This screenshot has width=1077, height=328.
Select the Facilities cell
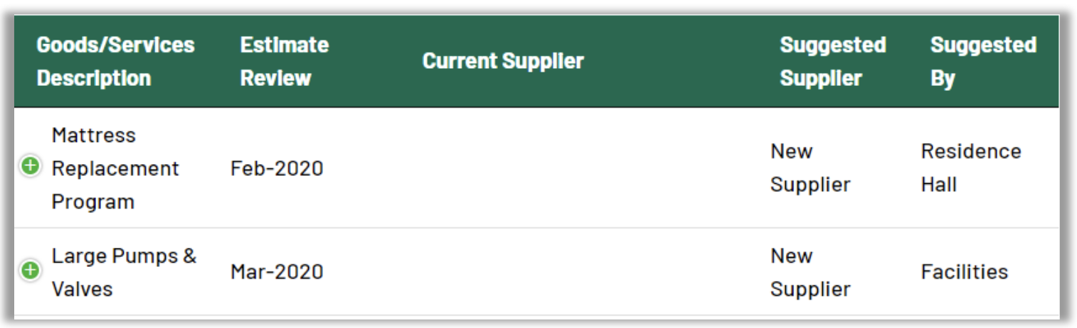click(964, 272)
